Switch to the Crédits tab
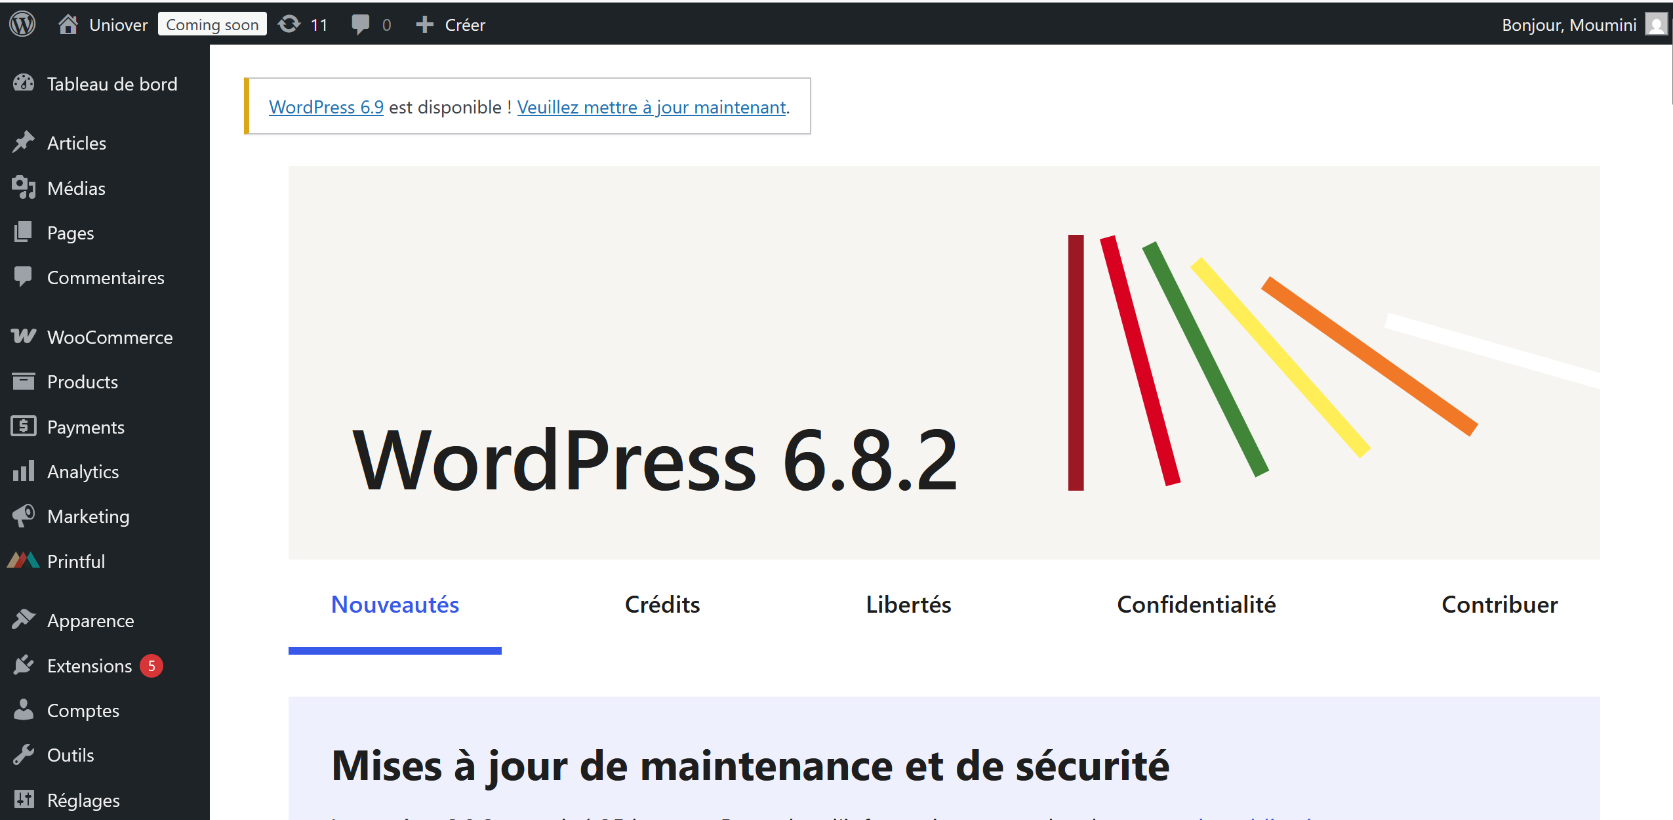This screenshot has height=820, width=1673. 661,604
